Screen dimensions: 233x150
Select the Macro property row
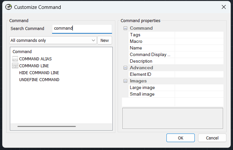176,41
